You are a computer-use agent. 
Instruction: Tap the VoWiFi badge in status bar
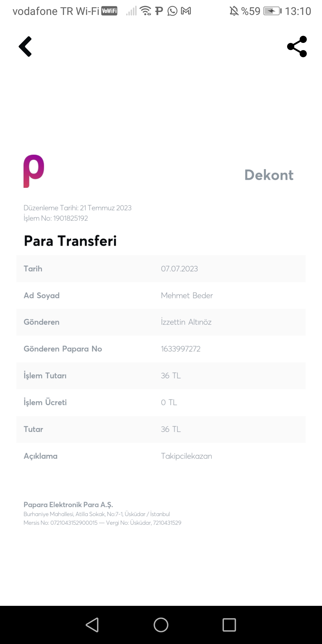109,11
